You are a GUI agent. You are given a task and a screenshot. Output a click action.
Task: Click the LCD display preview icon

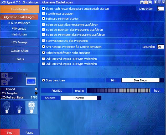click(31, 81)
